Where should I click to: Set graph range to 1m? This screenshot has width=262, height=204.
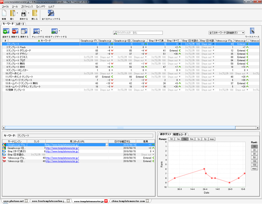[x=178, y=139]
